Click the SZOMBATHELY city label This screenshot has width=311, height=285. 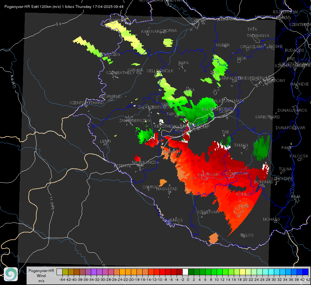pos(120,73)
